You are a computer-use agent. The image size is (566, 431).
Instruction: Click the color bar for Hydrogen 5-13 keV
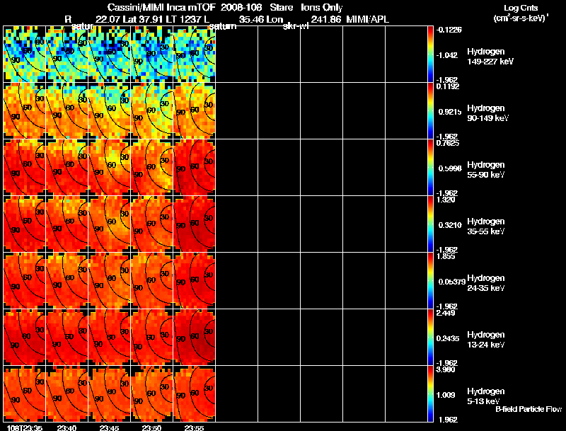(430, 393)
